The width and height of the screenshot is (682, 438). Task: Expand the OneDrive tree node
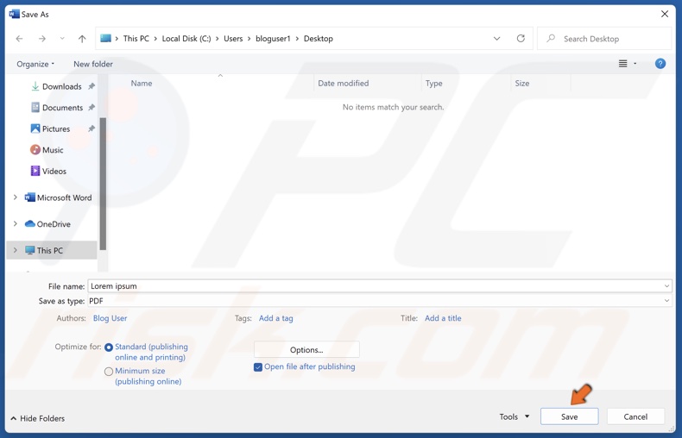pos(16,224)
